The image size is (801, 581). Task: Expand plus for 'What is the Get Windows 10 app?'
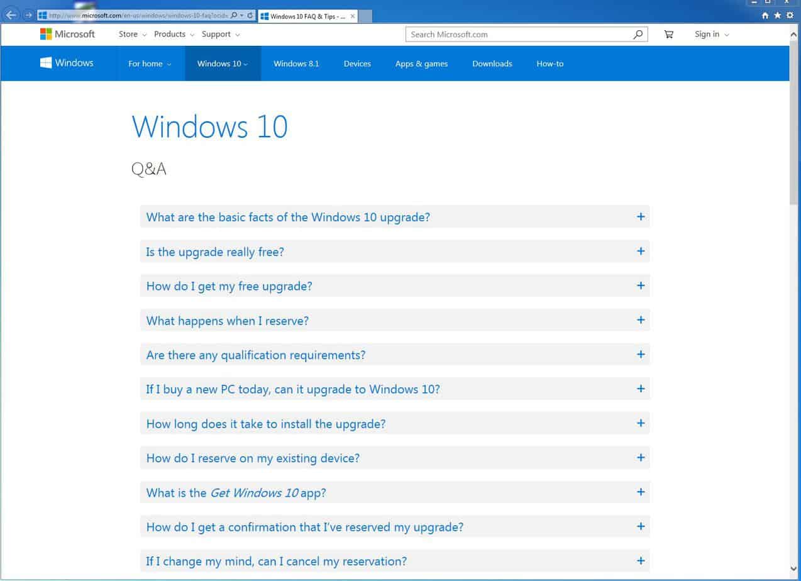tap(641, 492)
